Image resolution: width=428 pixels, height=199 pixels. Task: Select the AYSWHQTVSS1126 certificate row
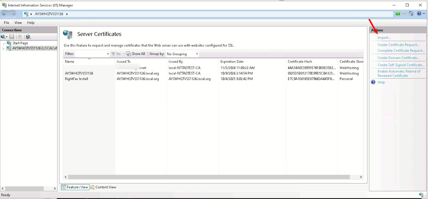click(x=213, y=73)
